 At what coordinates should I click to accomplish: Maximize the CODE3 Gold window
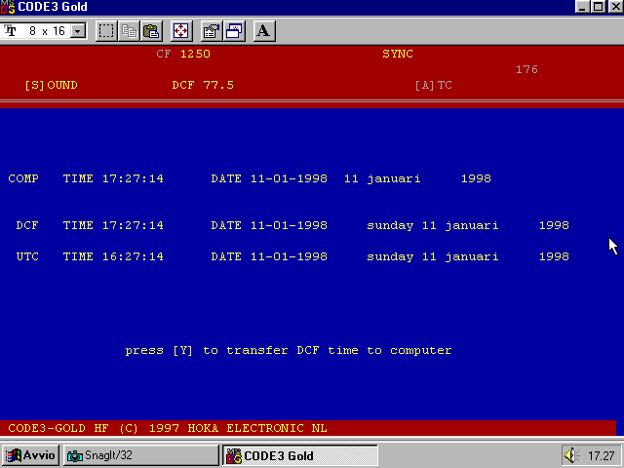pyautogui.click(x=600, y=7)
